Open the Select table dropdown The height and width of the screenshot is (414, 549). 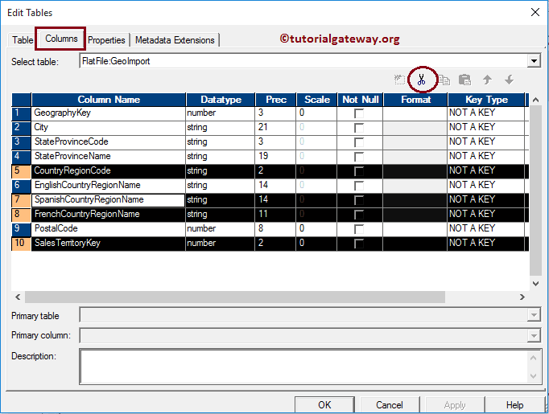pyautogui.click(x=534, y=61)
